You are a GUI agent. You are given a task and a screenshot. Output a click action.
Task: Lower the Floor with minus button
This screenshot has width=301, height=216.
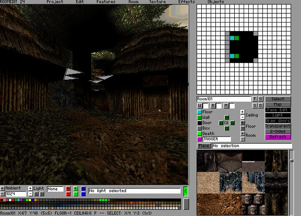click(243, 128)
